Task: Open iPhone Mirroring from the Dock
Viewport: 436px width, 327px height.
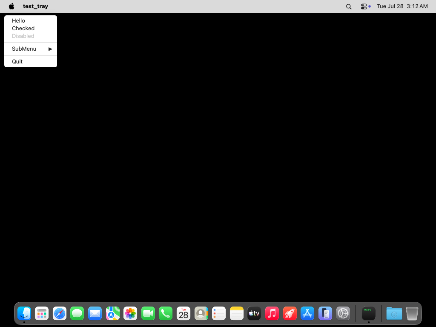Action: pos(325,313)
